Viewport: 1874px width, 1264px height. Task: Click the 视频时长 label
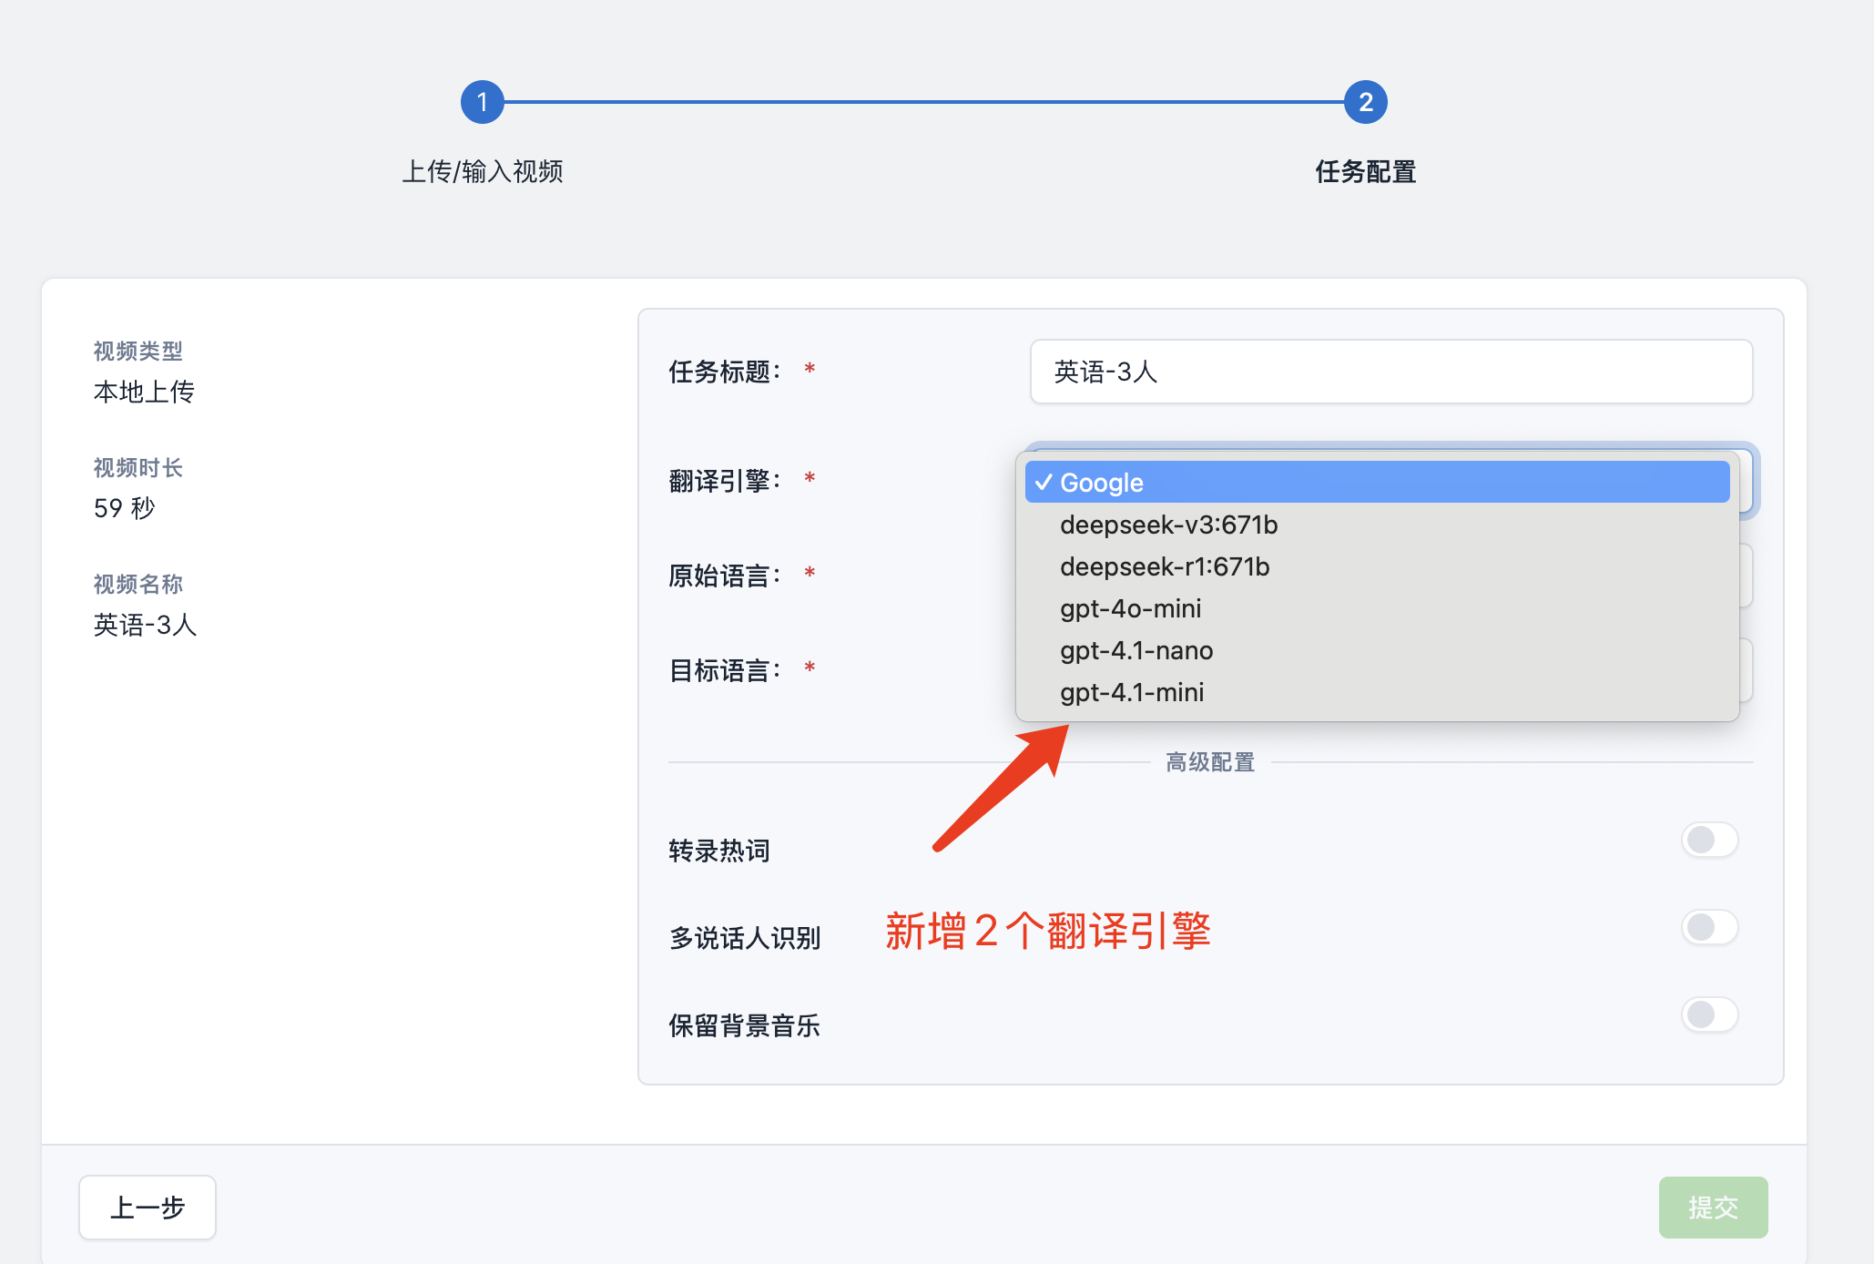click(x=137, y=467)
